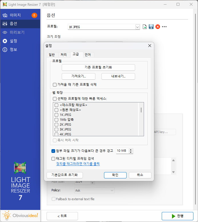Open the 장치를 태그하려면 여기를 클릭 link
This screenshot has height=222, width=198.
pyautogui.click(x=78, y=164)
